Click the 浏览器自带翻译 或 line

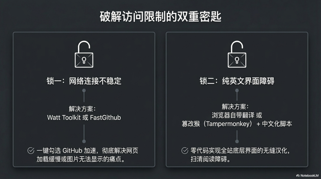(237, 115)
